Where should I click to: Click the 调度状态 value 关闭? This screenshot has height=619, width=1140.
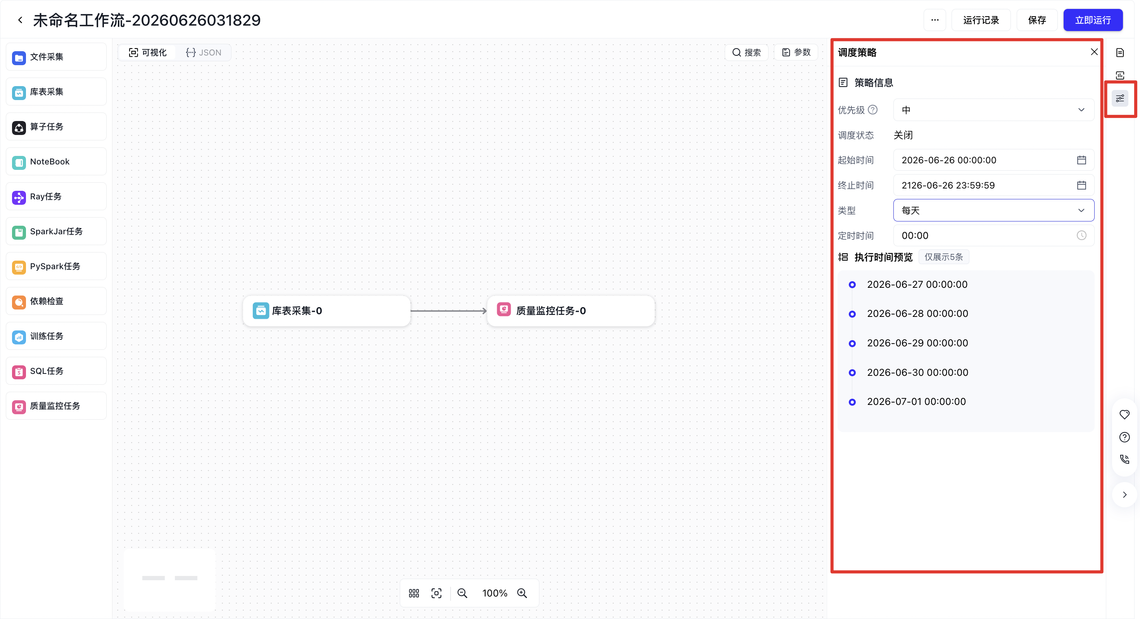click(x=903, y=135)
